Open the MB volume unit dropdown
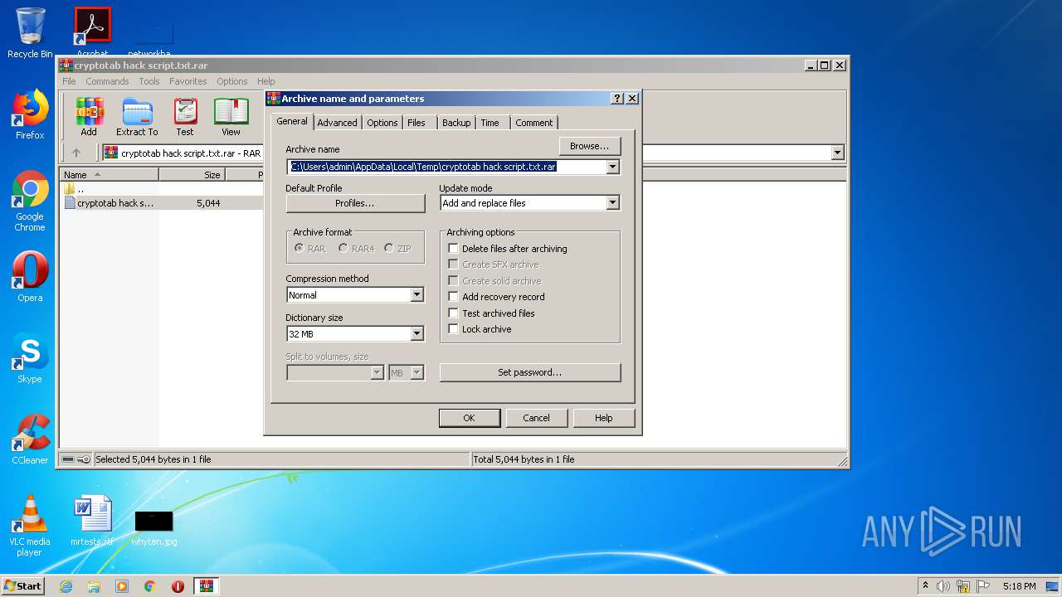Image resolution: width=1062 pixels, height=597 pixels. [417, 373]
